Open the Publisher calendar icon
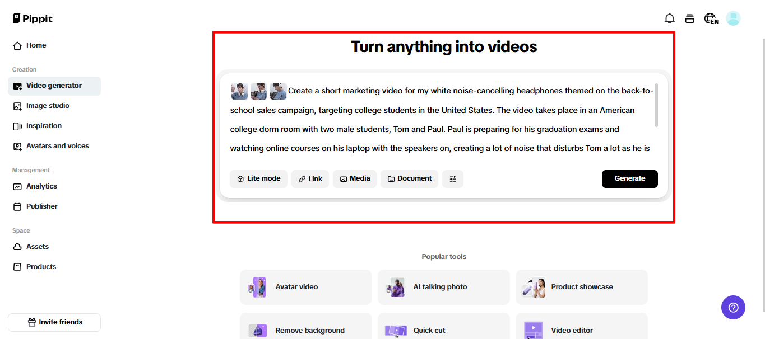Viewport: 765px width, 339px height. point(18,206)
